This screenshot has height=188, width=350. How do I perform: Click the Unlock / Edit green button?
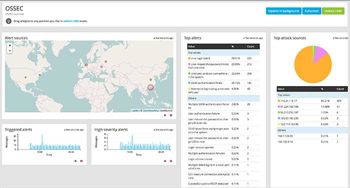pyautogui.click(x=333, y=11)
